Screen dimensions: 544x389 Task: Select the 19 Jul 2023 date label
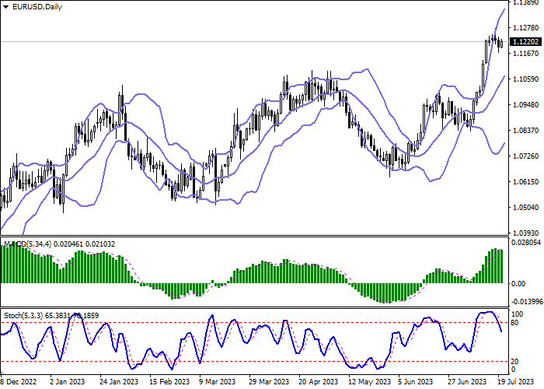(x=516, y=382)
